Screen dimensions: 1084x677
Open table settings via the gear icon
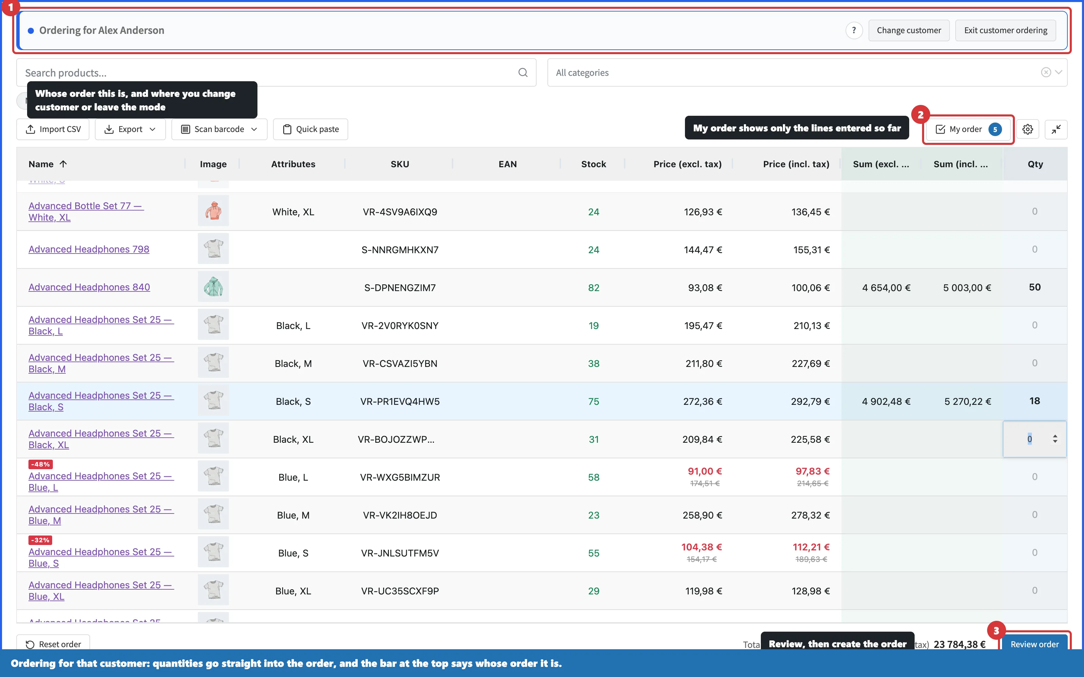[x=1027, y=129]
